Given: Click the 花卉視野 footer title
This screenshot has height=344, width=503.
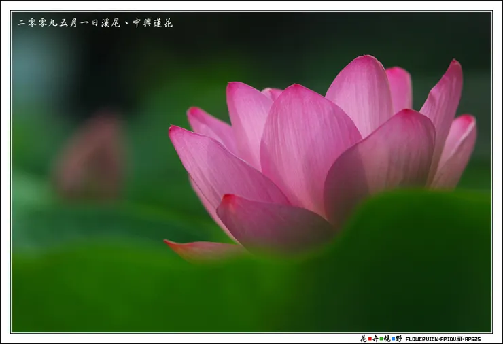Looking at the screenshot, I should coord(381,339).
